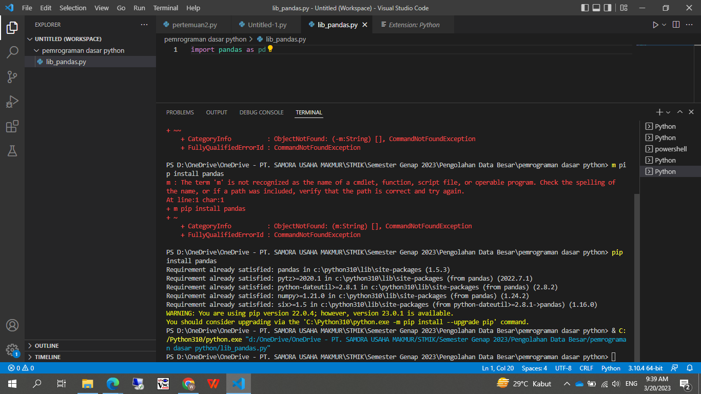
Task: Open the File menu
Action: click(27, 8)
